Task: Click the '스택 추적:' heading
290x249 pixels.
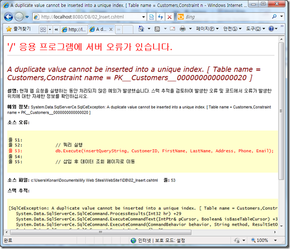Action: (x=19, y=191)
